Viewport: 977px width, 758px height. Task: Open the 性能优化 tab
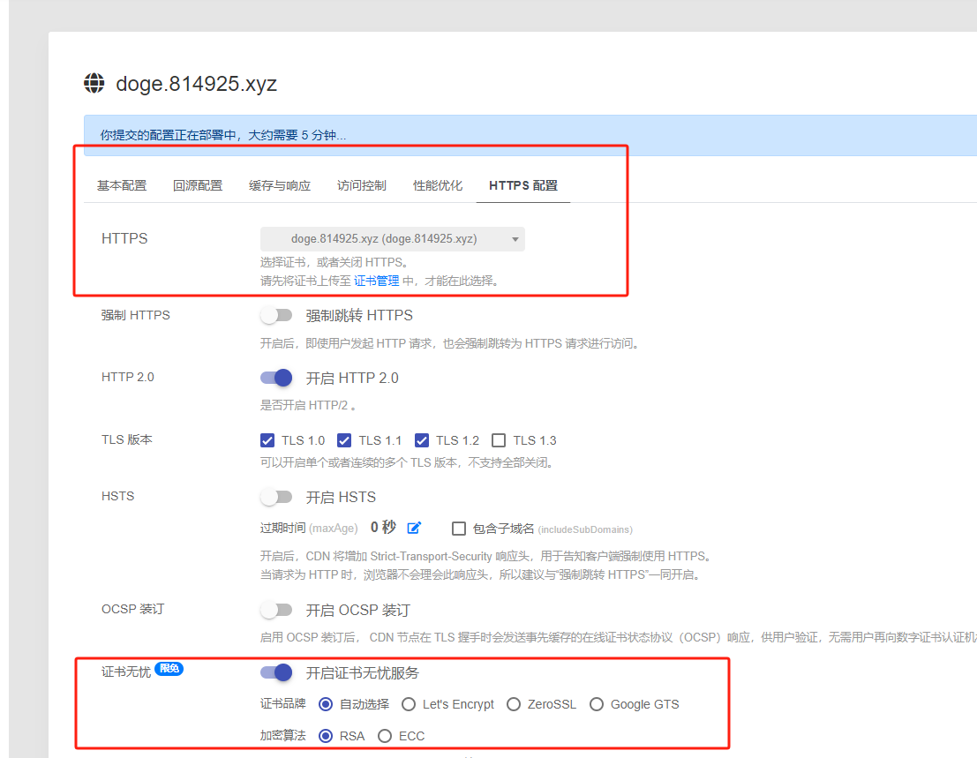click(438, 185)
